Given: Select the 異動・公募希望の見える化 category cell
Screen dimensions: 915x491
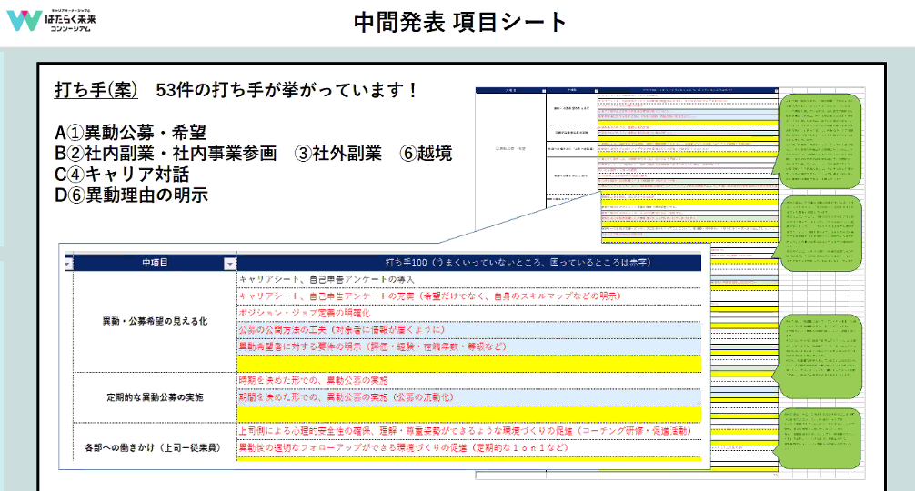Looking at the screenshot, I should pos(155,321).
